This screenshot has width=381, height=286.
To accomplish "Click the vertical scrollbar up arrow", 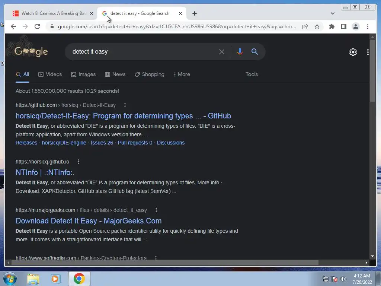I will point(372,37).
